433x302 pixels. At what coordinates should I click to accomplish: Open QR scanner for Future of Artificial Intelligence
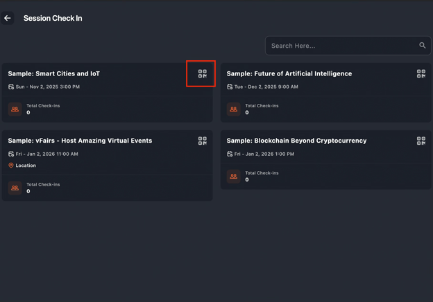[421, 73]
